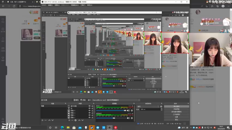
Task: Adjust transition duration stepper arrows
Action: [162, 109]
